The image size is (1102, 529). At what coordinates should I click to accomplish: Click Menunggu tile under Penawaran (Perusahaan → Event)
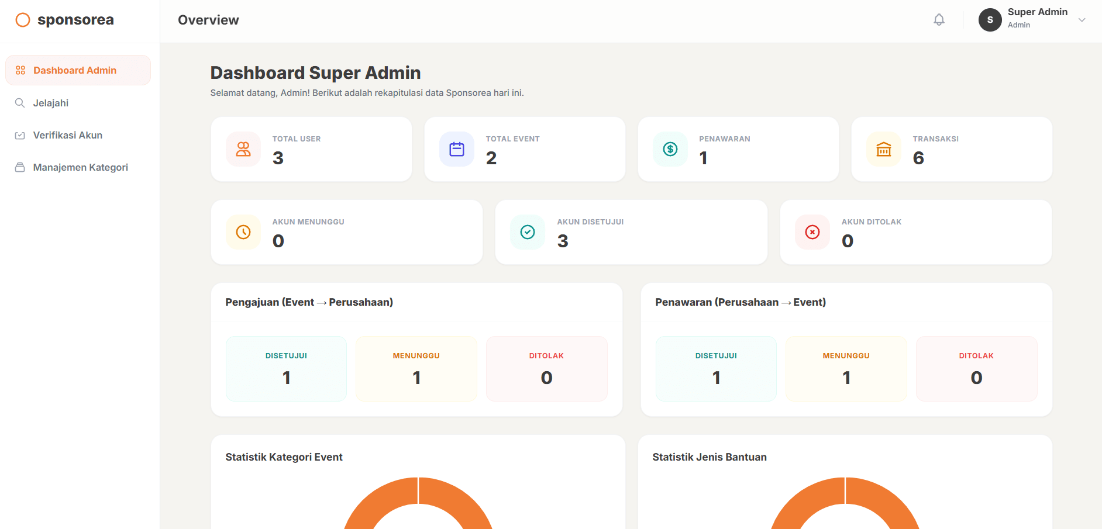click(846, 369)
